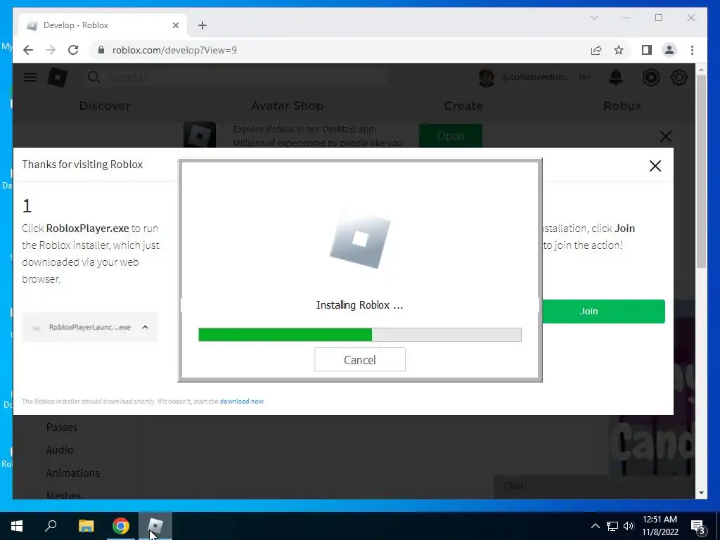The height and width of the screenshot is (540, 720).
Task: Share this page icon in address bar
Action: pos(596,50)
